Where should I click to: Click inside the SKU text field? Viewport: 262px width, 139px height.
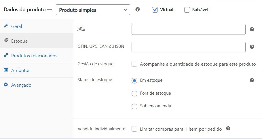click(x=188, y=29)
